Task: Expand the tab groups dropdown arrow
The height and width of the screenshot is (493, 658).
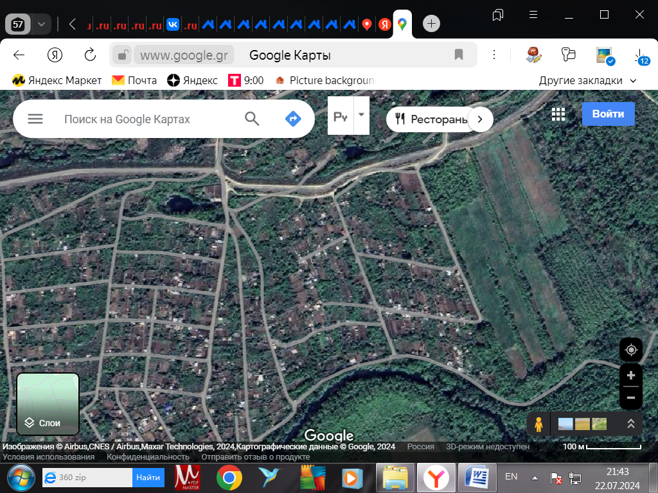Action: pyautogui.click(x=41, y=24)
